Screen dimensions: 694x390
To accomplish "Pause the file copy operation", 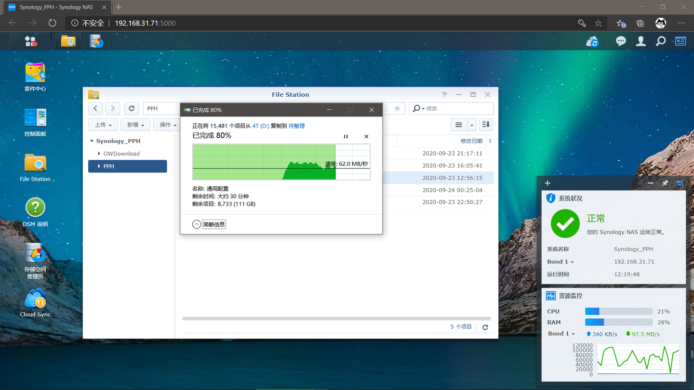I will pos(346,136).
